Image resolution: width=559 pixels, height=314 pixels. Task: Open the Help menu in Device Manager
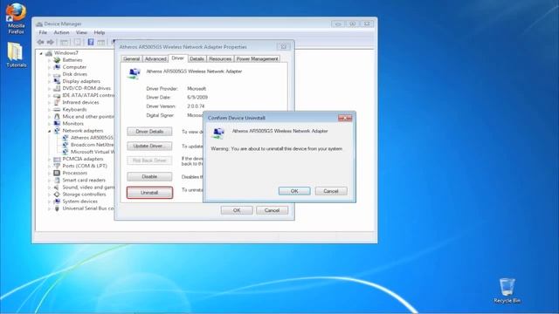pyautogui.click(x=99, y=32)
